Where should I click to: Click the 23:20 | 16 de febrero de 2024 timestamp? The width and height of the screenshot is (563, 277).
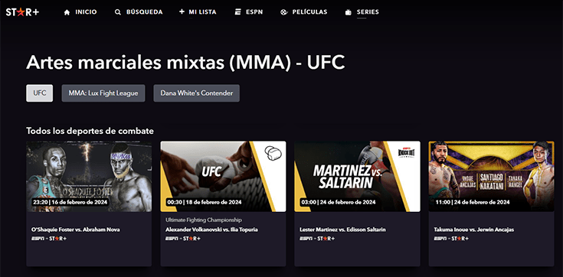click(70, 202)
